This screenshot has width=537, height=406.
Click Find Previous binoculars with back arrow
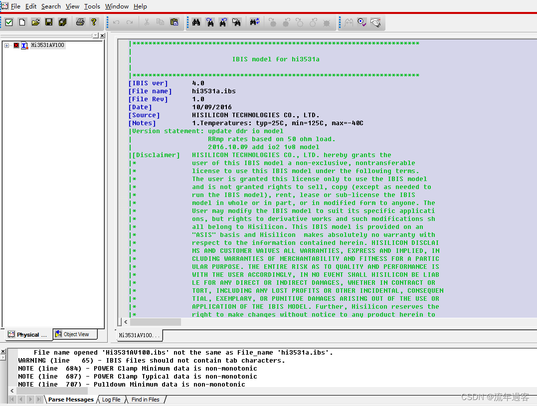[x=223, y=22]
